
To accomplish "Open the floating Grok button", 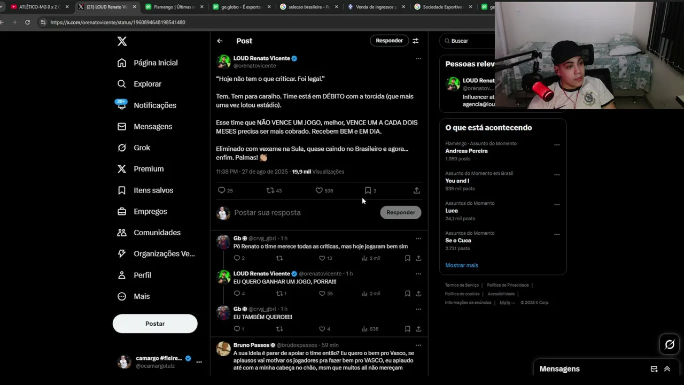I will click(670, 345).
